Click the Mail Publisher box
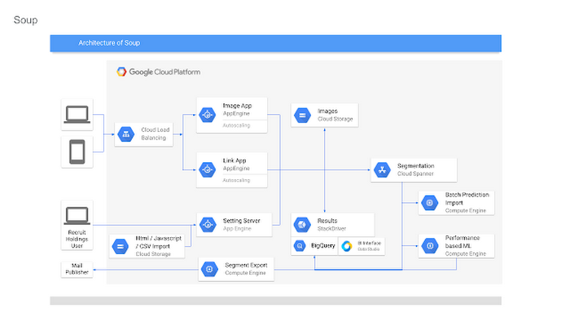Screen dimensions: 570x321 77,269
